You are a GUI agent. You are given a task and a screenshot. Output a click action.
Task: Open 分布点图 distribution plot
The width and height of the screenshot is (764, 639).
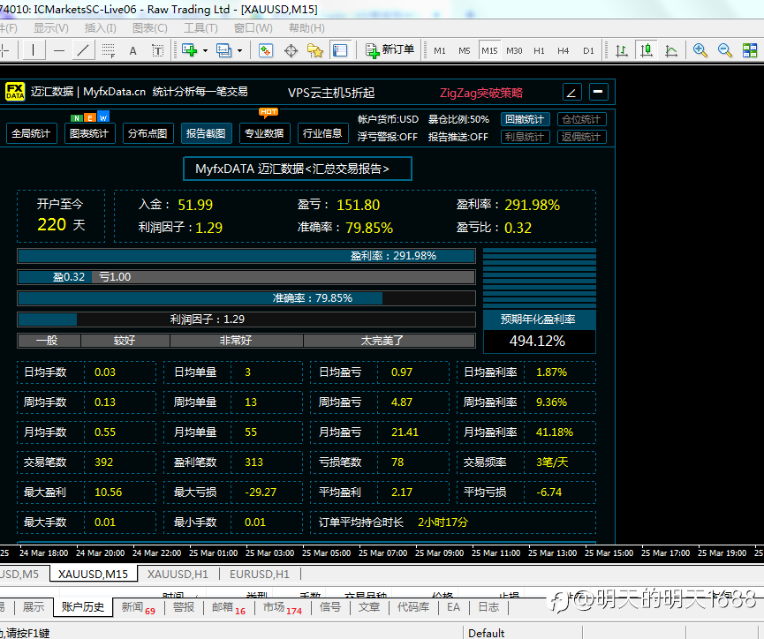pyautogui.click(x=148, y=133)
